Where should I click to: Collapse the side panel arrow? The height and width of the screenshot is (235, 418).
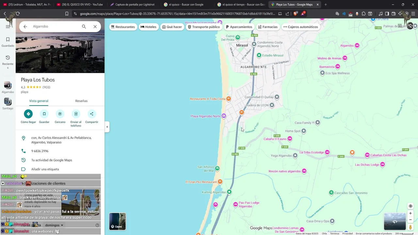click(107, 127)
